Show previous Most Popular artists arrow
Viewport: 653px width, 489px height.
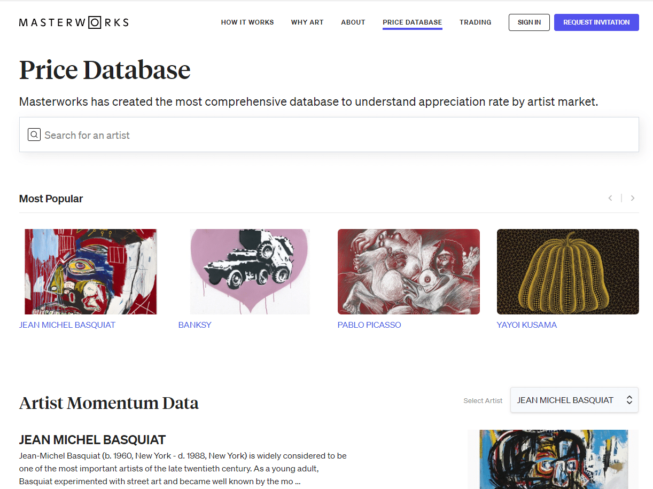[x=610, y=198]
